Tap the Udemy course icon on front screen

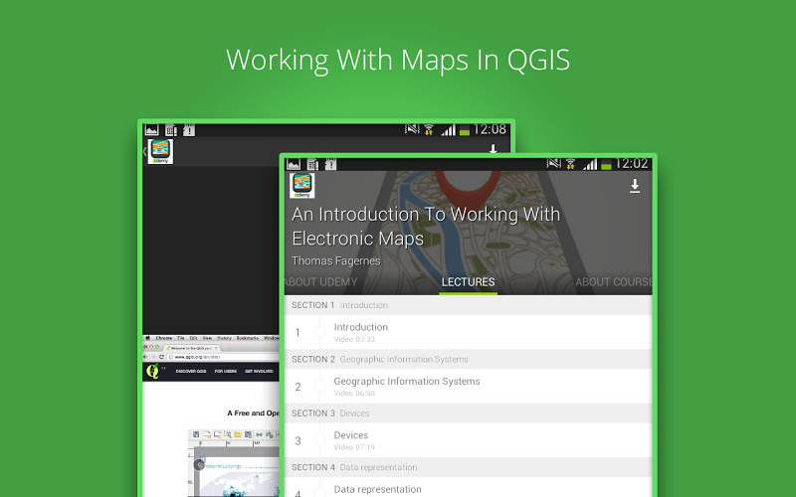[302, 185]
